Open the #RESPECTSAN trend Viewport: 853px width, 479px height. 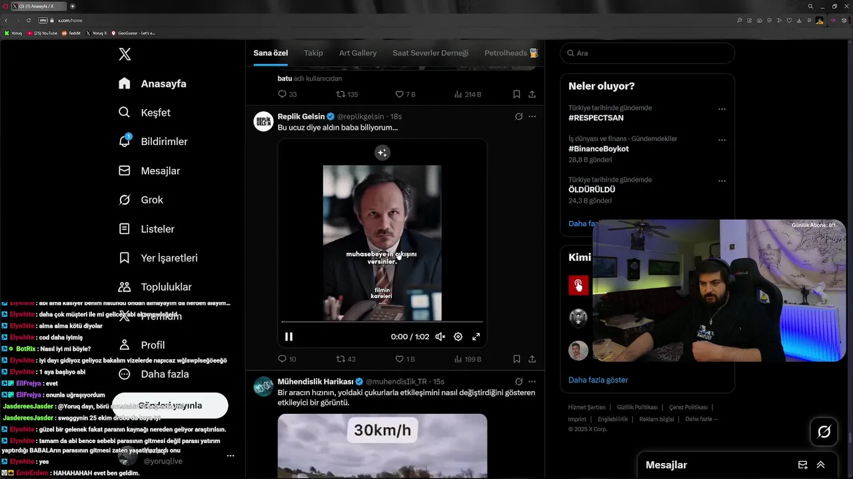(x=596, y=118)
